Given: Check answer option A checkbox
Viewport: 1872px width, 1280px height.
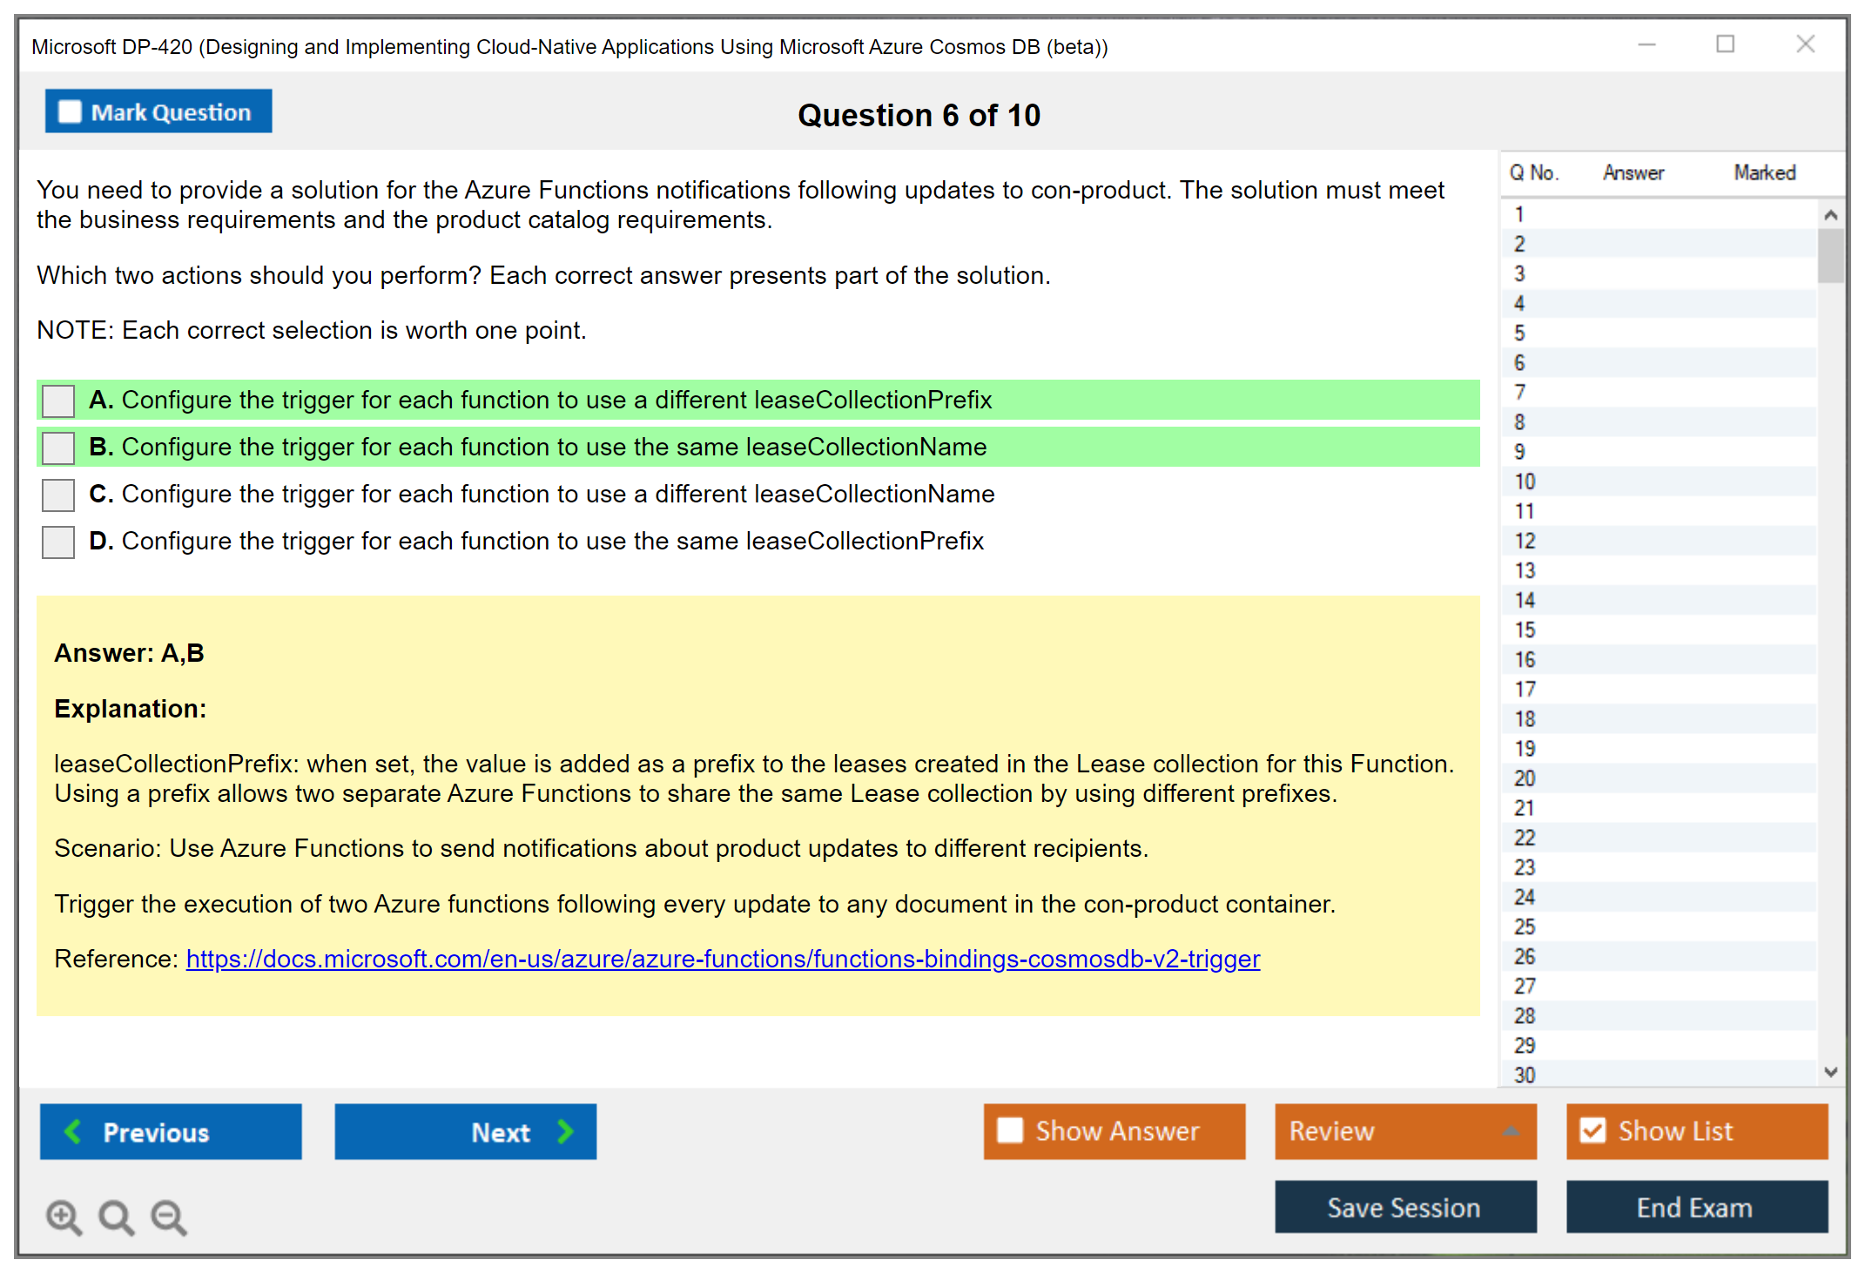Looking at the screenshot, I should (58, 401).
